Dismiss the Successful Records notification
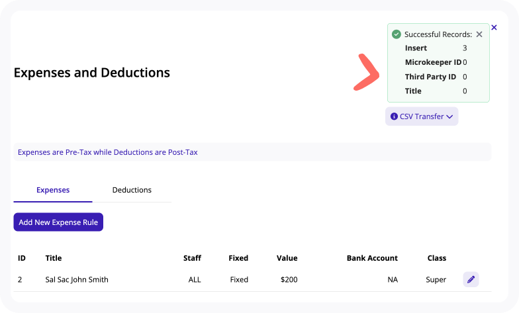This screenshot has width=519, height=313. tap(479, 34)
